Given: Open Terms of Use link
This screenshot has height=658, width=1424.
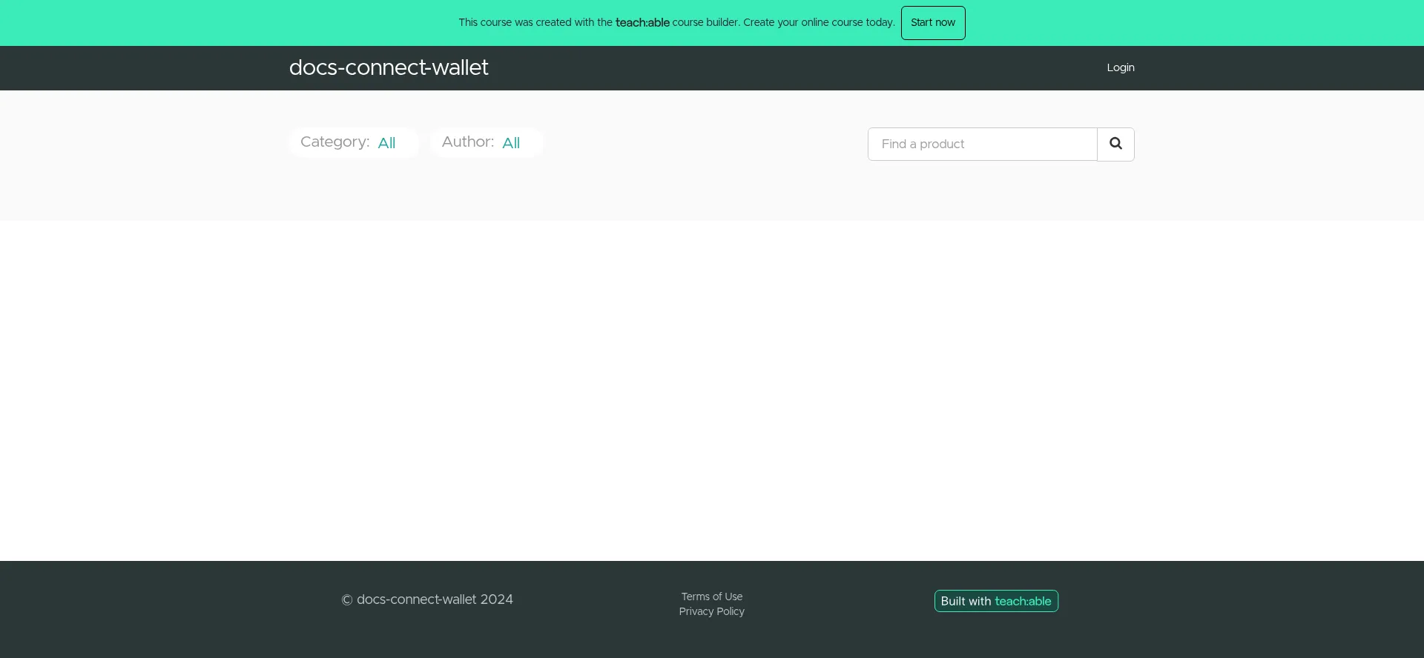Looking at the screenshot, I should coord(712,596).
